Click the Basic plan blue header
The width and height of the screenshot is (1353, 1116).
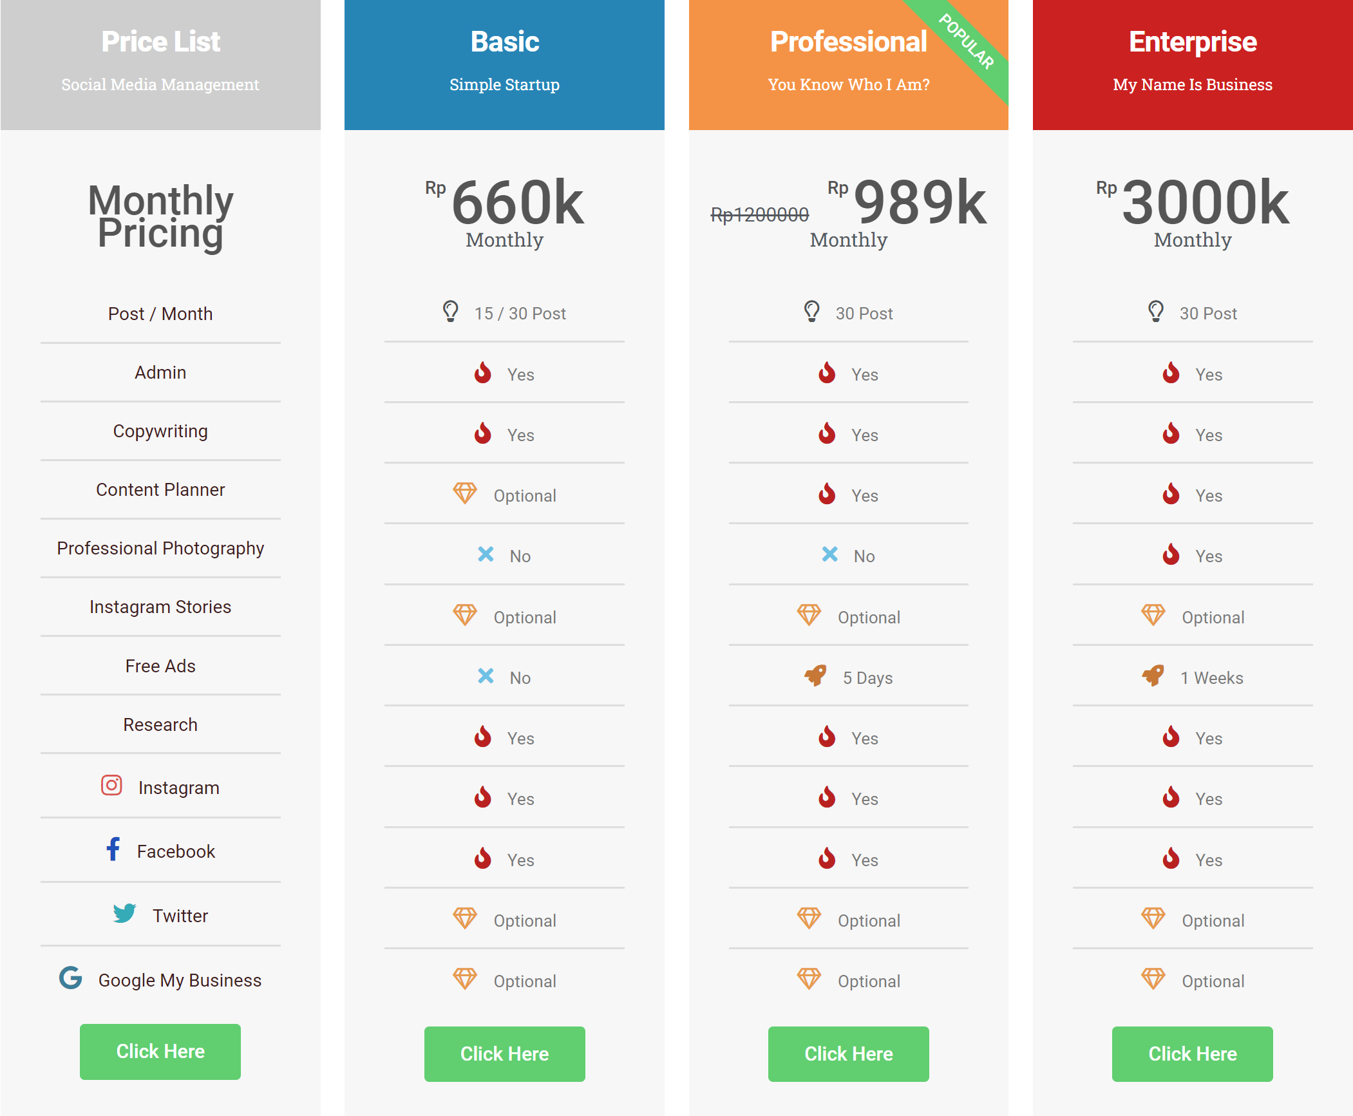pos(504,64)
